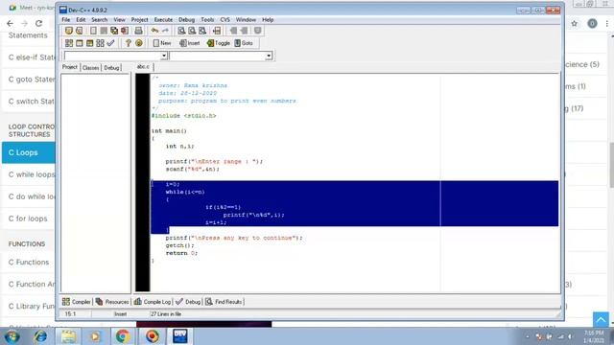Image resolution: width=614 pixels, height=345 pixels.
Task: Expand the left class browser combo box
Action: click(x=164, y=56)
